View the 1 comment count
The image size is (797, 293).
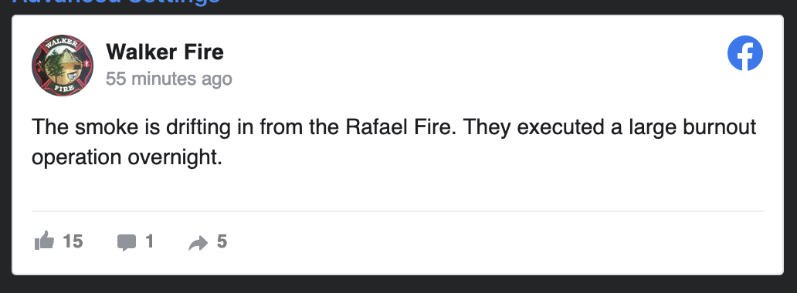coord(150,241)
